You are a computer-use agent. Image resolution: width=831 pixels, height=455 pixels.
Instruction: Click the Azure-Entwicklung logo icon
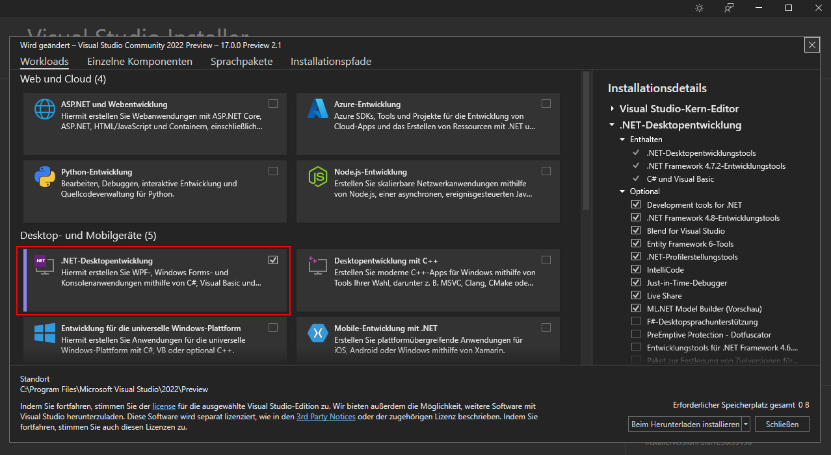click(318, 109)
